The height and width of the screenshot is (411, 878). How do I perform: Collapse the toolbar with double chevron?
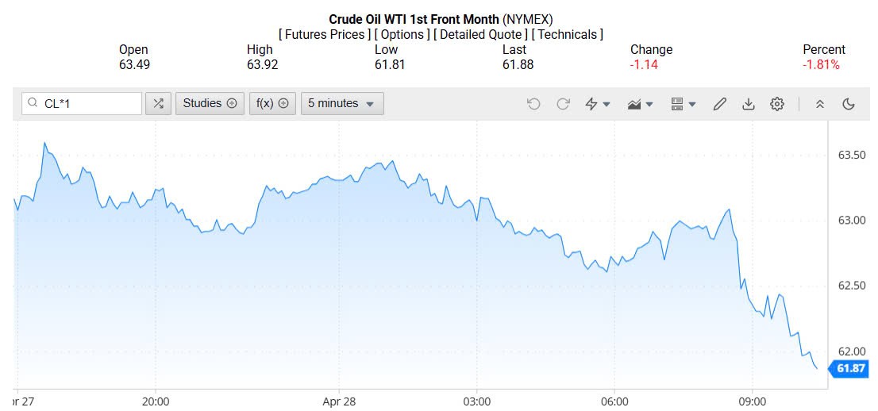point(820,104)
